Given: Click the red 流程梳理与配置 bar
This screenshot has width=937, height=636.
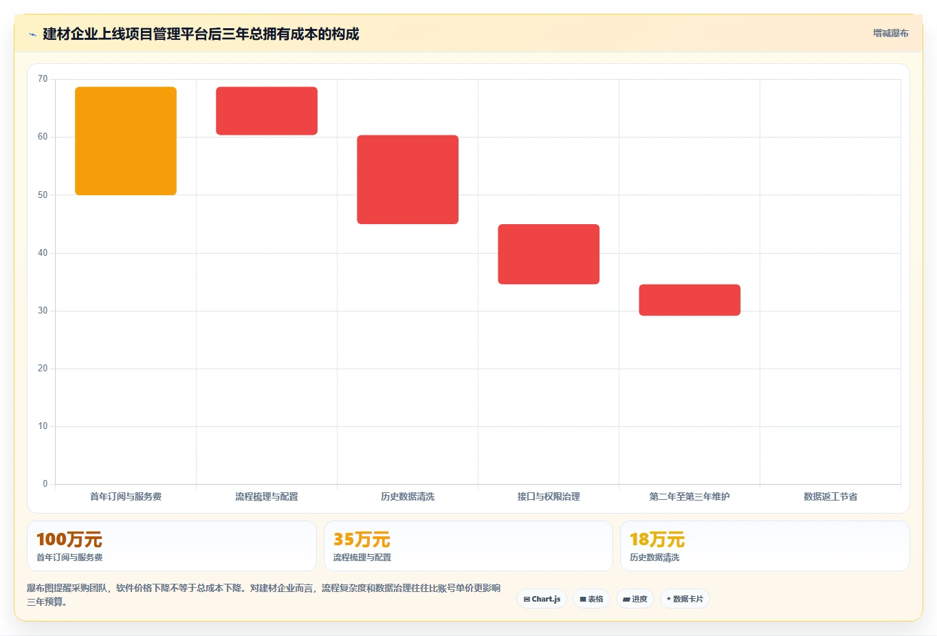Looking at the screenshot, I should point(267,111).
